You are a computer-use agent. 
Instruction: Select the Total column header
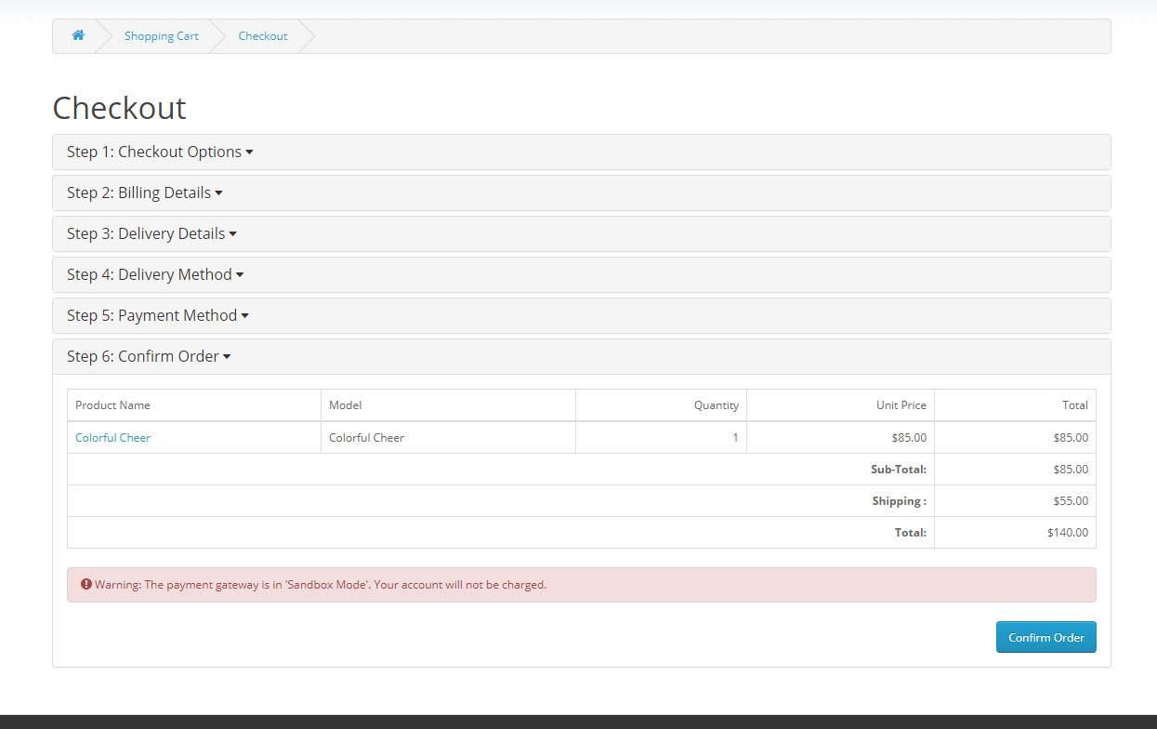[x=1075, y=405]
